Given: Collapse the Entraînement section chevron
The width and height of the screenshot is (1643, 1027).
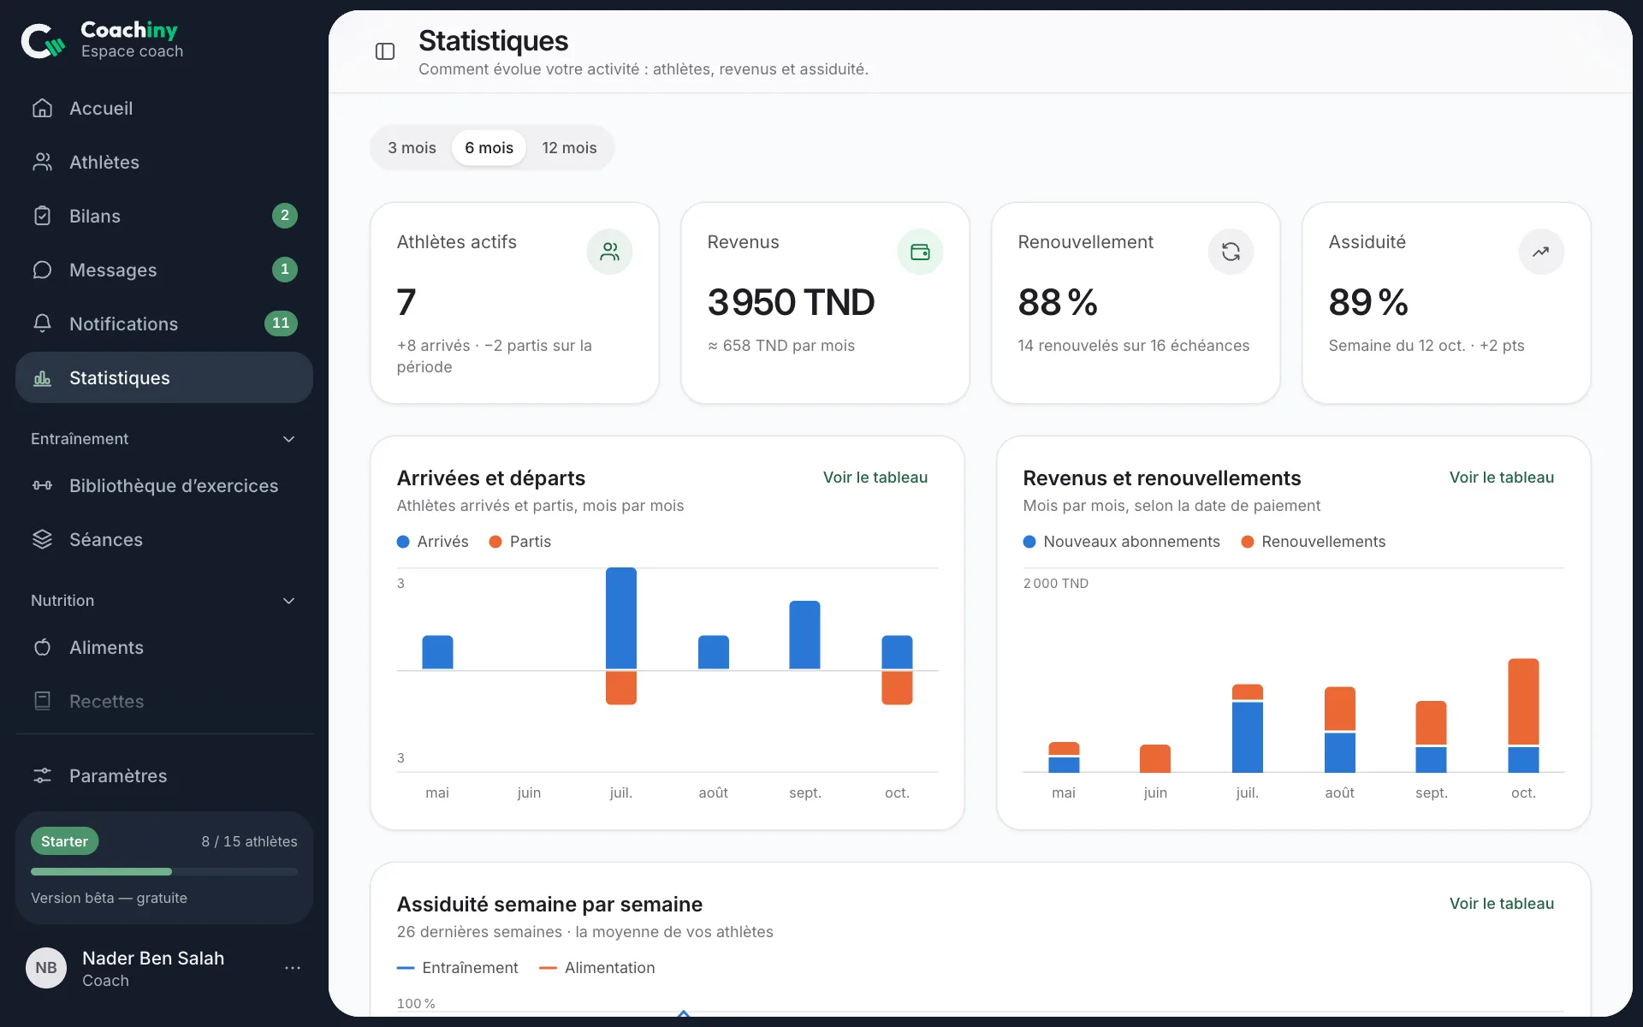Looking at the screenshot, I should coord(289,439).
